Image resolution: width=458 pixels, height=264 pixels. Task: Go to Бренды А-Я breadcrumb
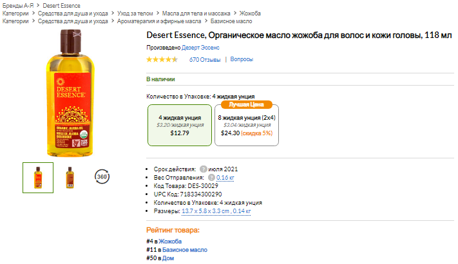coord(18,5)
